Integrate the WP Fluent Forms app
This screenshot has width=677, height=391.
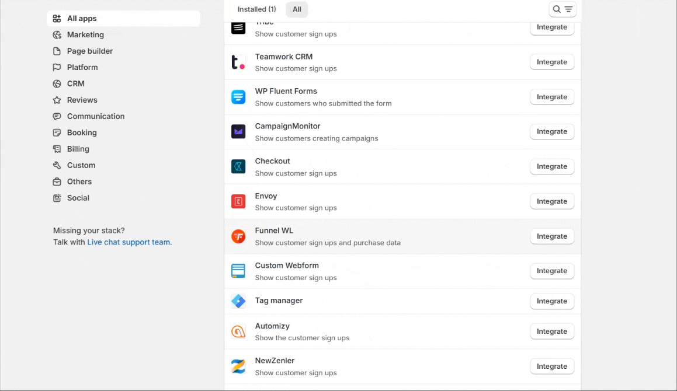point(552,97)
